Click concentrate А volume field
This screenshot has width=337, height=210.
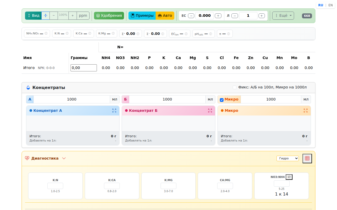pyautogui.click(x=72, y=99)
